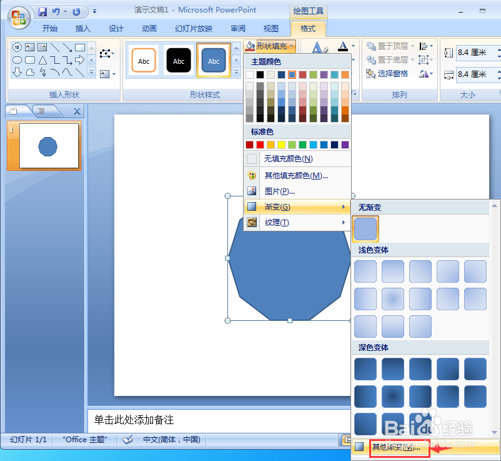Open the group objects dropdown
The width and height of the screenshot is (501, 461).
(x=426, y=60)
